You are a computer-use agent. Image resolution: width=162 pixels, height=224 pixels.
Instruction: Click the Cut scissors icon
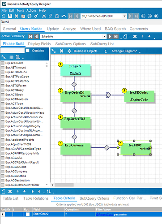(44, 16)
